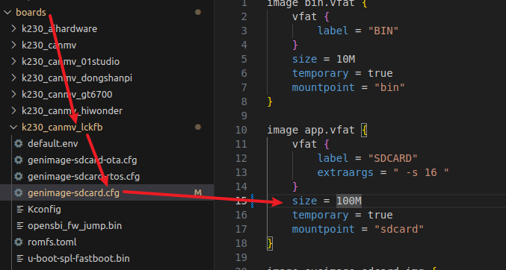Viewport: 506px width, 270px height.
Task: Expand the k230_canmv_dongshanpi folder
Action: [x=13, y=78]
